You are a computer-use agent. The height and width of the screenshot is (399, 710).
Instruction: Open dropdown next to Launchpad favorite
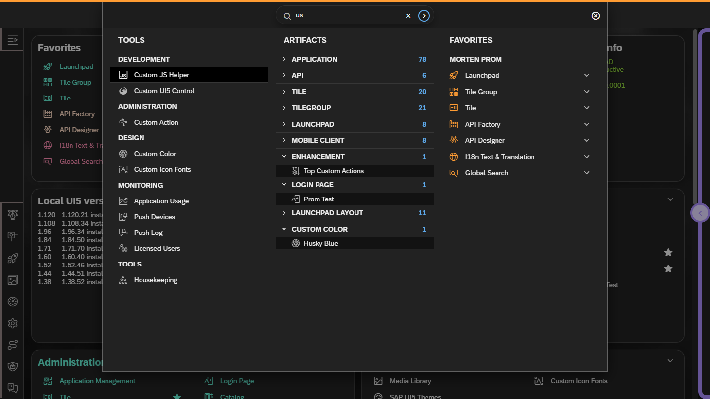(587, 75)
